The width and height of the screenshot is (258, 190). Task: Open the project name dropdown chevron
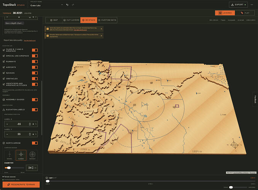pos(62,5)
